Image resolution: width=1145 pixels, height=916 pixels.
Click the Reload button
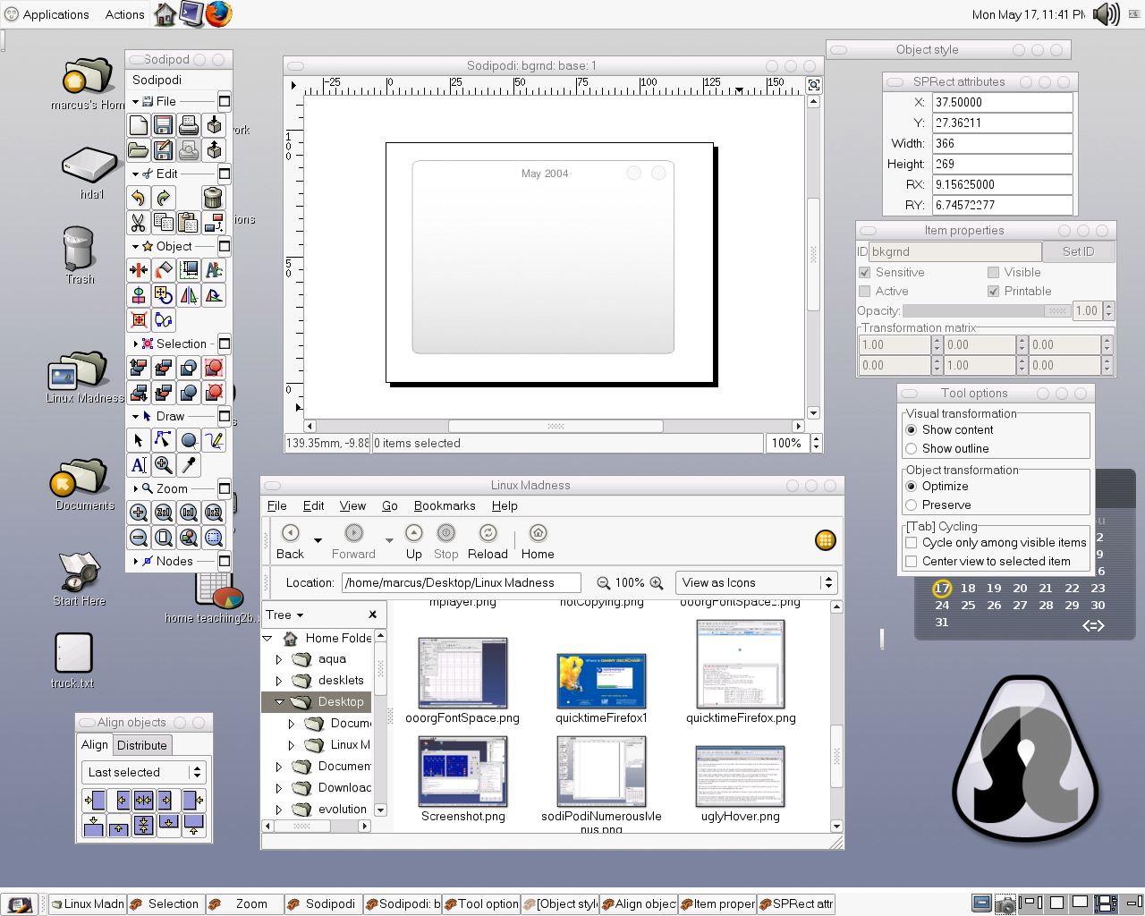[x=488, y=542]
